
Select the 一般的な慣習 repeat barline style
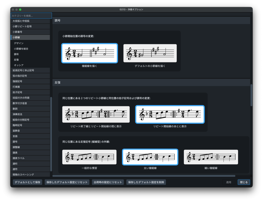point(89,157)
